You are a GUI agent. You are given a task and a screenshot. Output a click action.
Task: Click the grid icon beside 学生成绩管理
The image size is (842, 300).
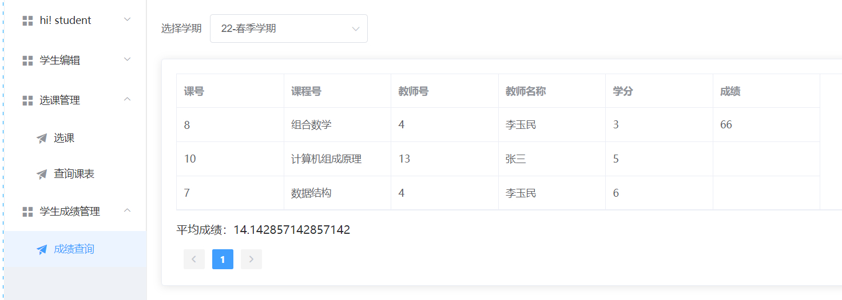(27, 212)
